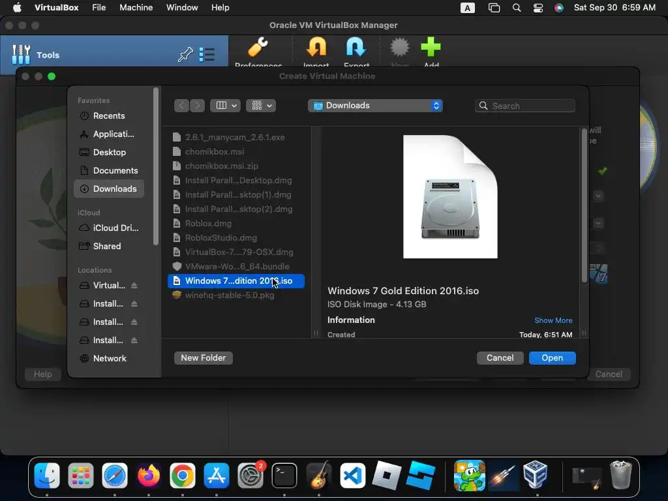This screenshot has width=668, height=501.
Task: Click the VMware-Wo...6_64.bundle file
Action: coord(236,267)
